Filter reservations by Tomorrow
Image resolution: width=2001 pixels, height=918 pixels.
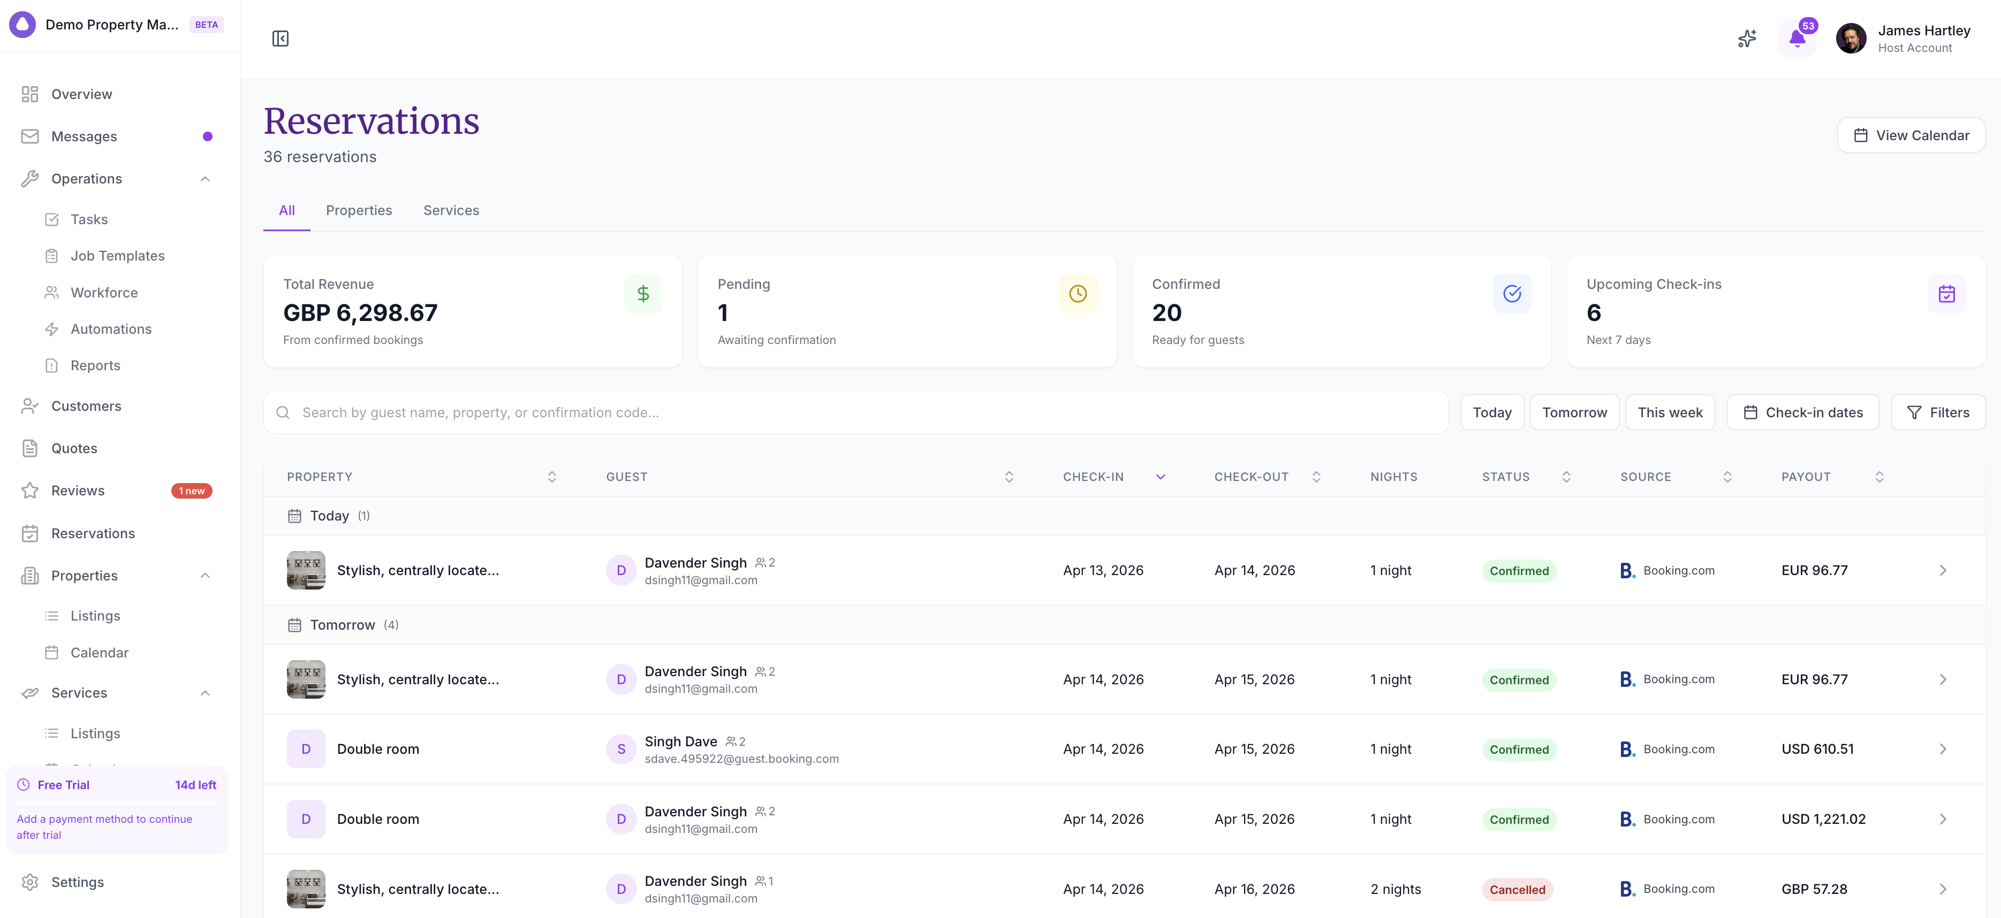coord(1574,413)
